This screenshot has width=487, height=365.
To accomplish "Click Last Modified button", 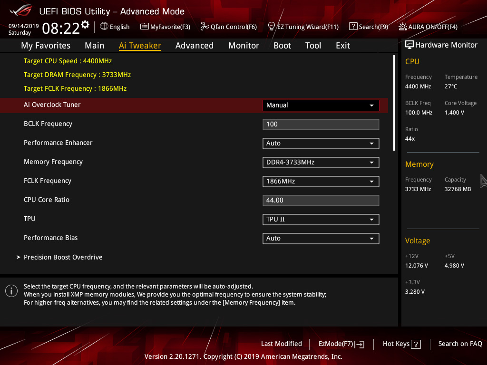I will coord(282,344).
